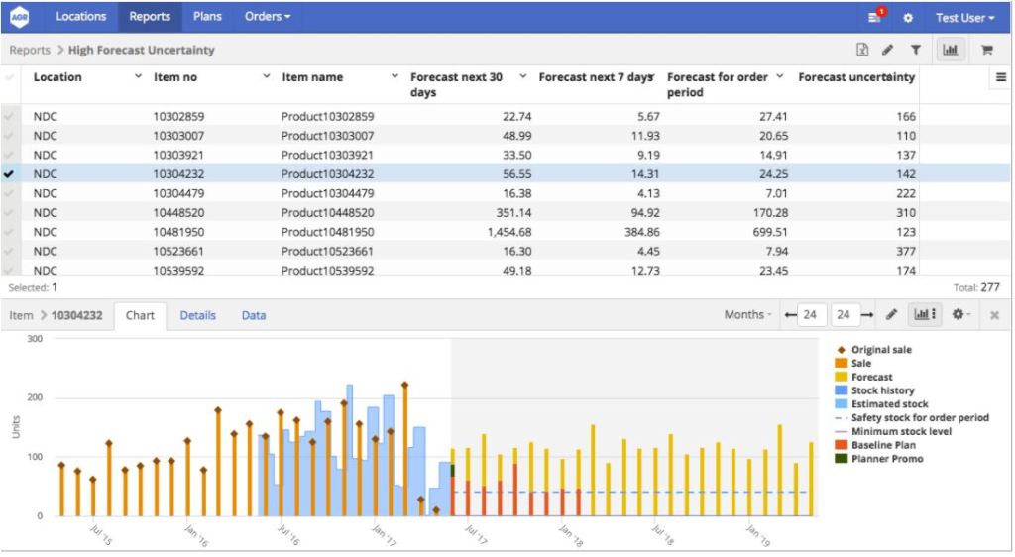Go to the Locations menu

point(80,17)
